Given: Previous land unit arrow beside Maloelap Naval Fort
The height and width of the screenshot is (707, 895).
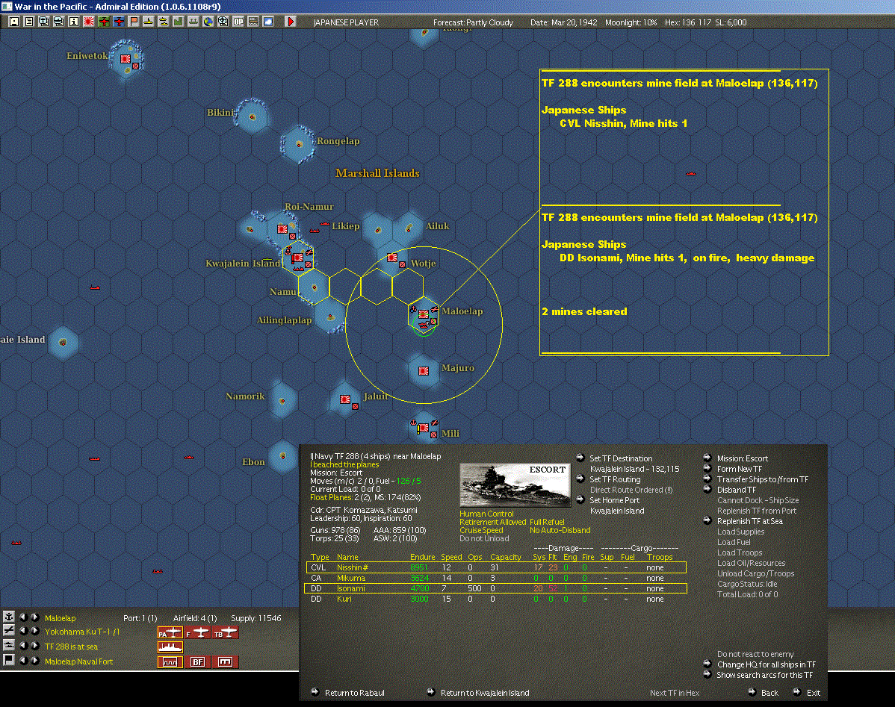Looking at the screenshot, I should [x=23, y=660].
